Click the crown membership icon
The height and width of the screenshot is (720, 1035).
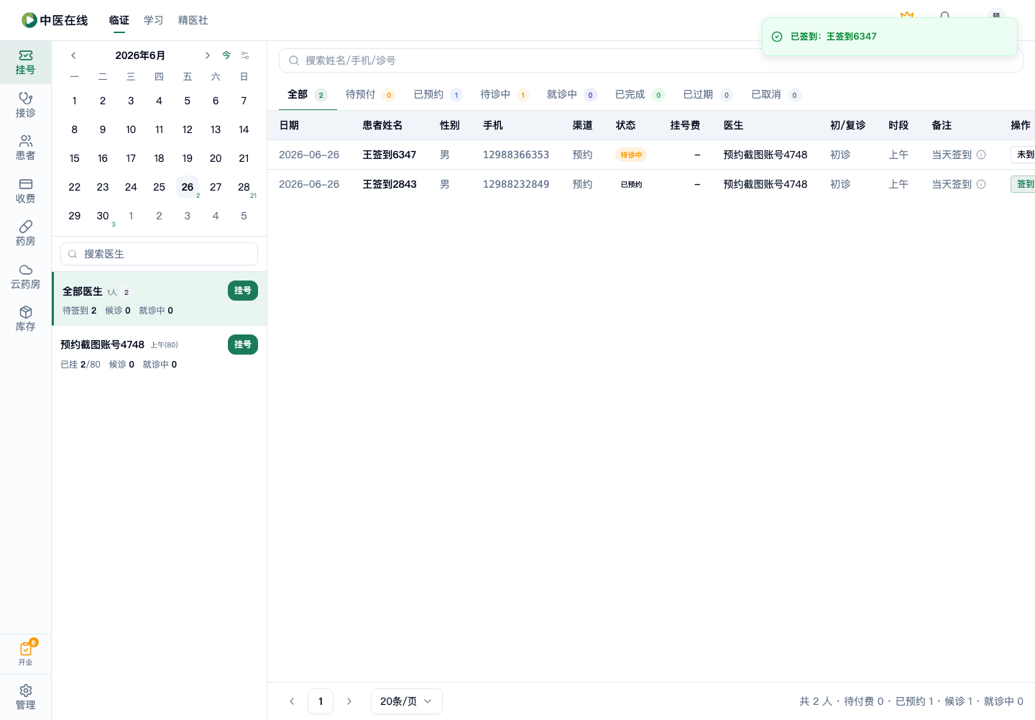tap(907, 16)
